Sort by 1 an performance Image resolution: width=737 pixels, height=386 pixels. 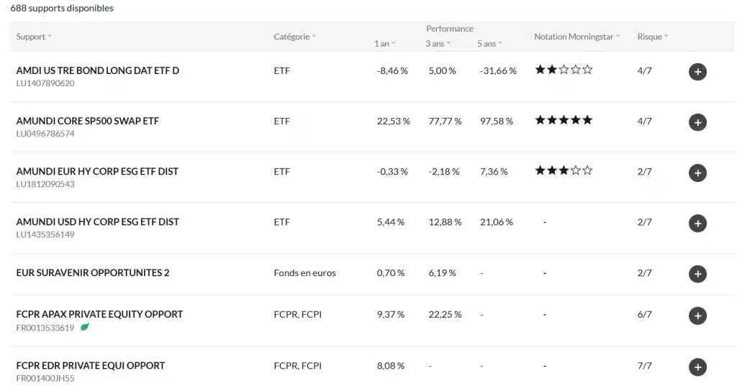coord(384,44)
